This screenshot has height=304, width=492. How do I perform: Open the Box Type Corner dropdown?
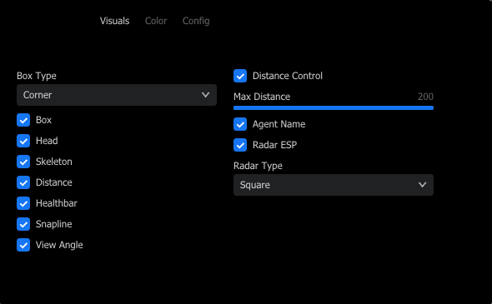117,95
